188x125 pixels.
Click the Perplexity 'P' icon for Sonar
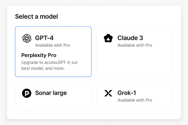(27, 93)
